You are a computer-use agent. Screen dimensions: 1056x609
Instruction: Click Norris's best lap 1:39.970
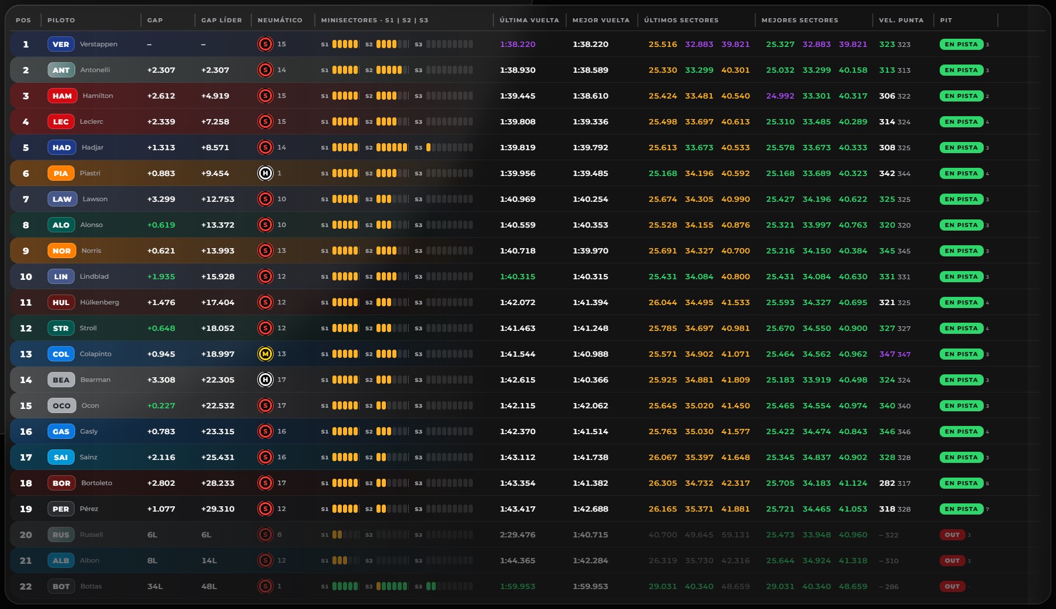pyautogui.click(x=590, y=251)
